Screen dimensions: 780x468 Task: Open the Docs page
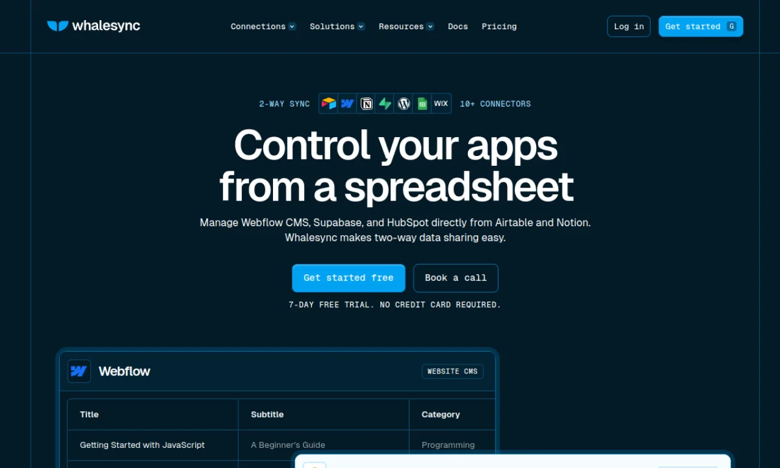click(458, 26)
